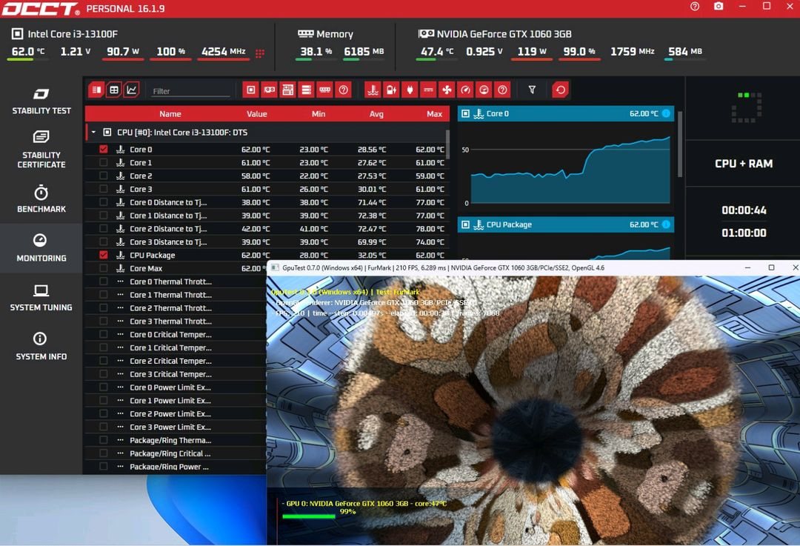
Task: Toggle fan speed sensor filter
Action: tap(447, 90)
